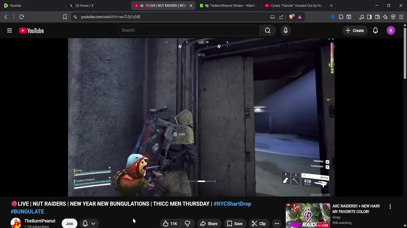Open YouTube guide hamburger menu
Viewport: 407px width, 228px height.
10,30
